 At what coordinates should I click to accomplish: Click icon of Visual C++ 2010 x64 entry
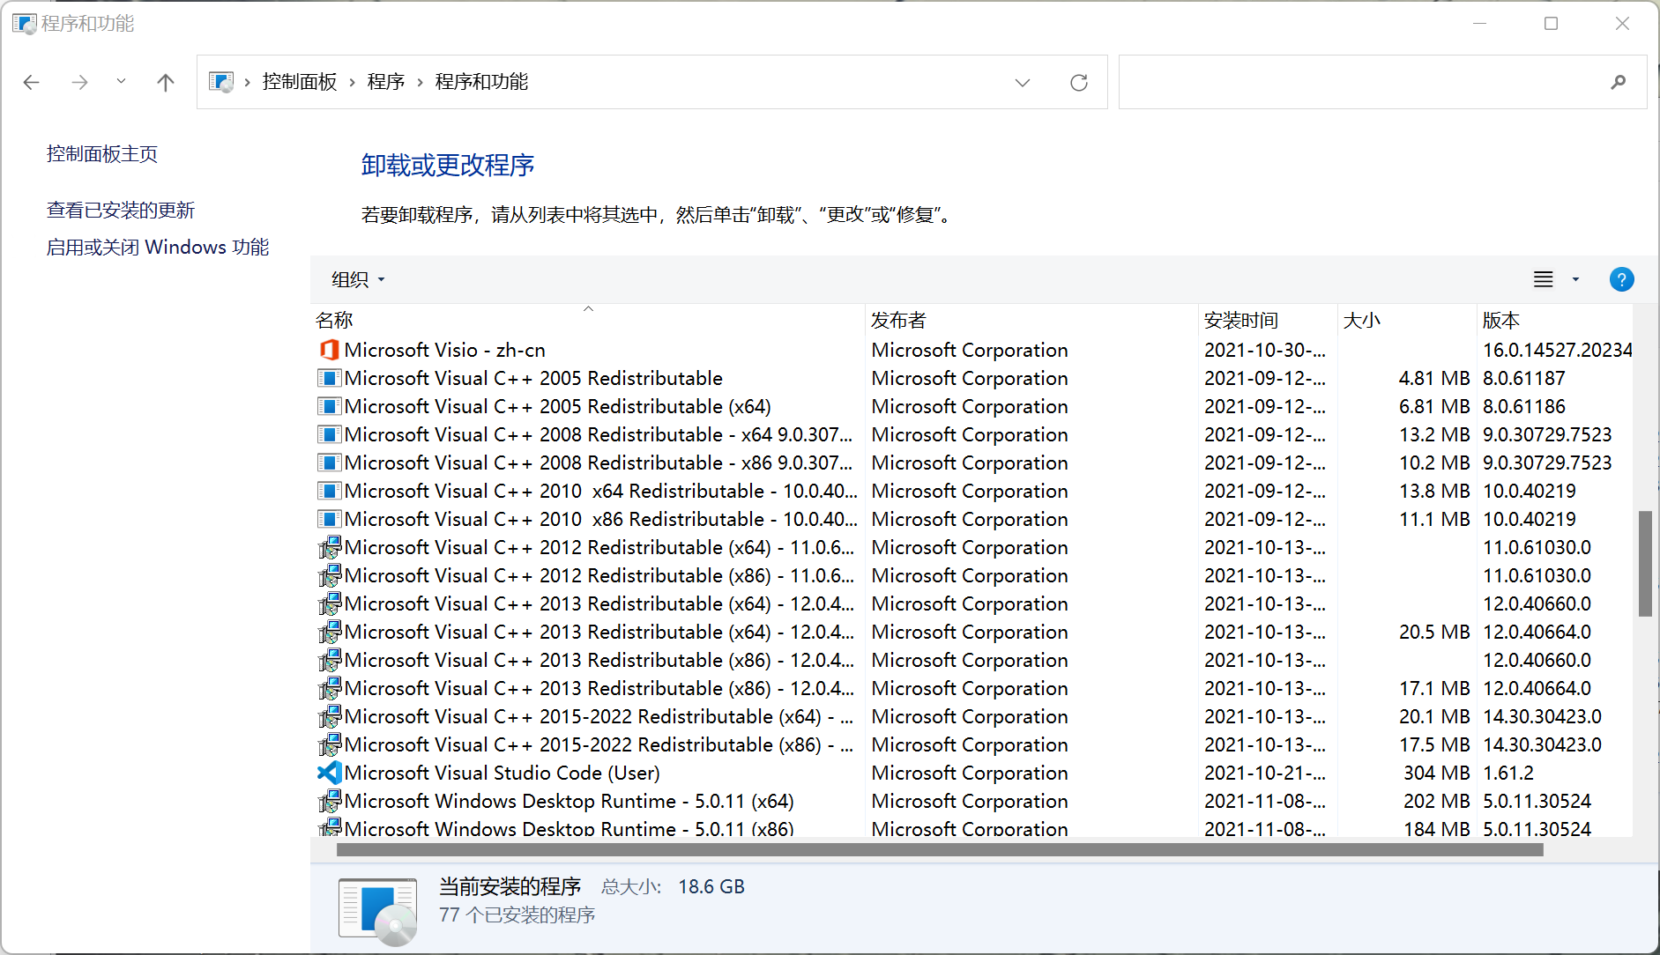pyautogui.click(x=330, y=491)
